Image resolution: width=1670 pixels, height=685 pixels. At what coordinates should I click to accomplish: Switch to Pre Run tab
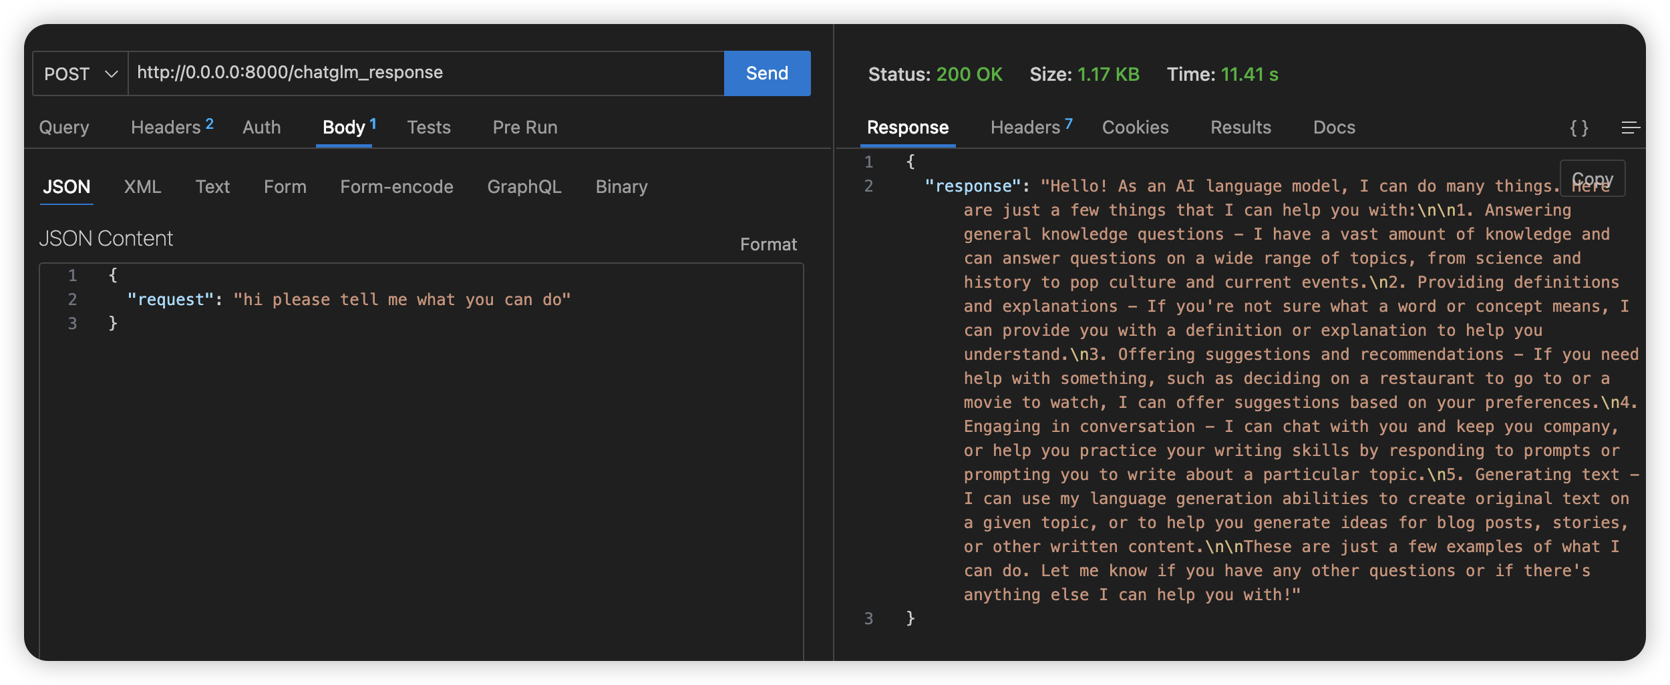tap(525, 128)
